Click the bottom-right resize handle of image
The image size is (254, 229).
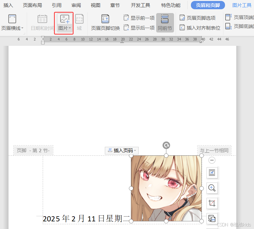[201, 221]
